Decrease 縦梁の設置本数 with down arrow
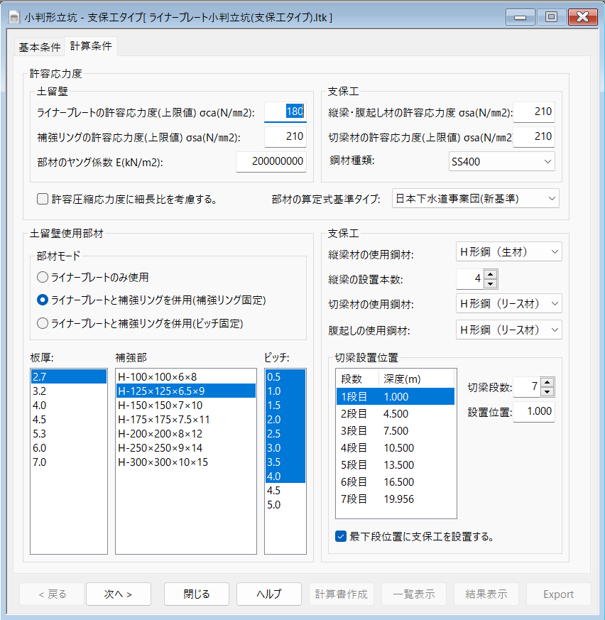 (x=490, y=284)
